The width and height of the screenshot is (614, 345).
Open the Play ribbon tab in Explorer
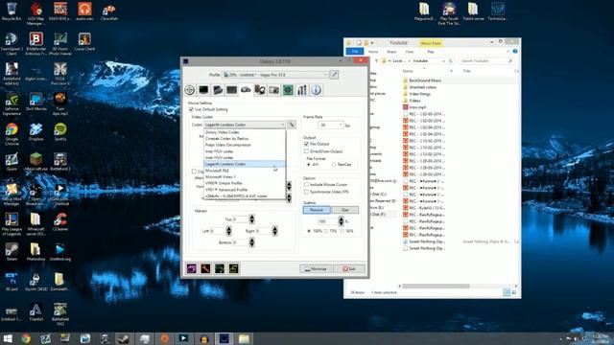tap(431, 52)
